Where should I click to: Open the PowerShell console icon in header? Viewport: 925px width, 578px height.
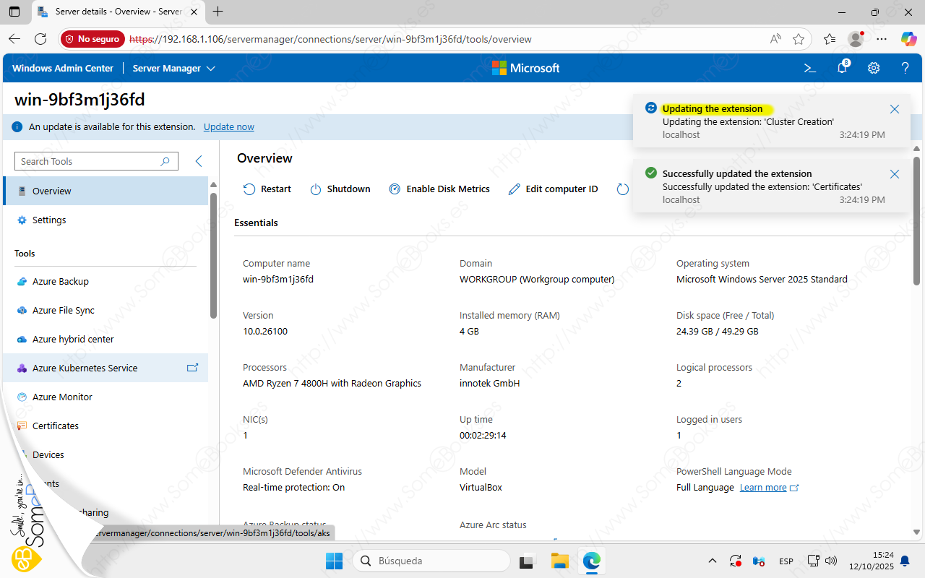click(x=810, y=68)
